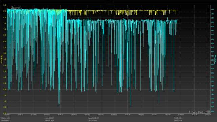The image size is (217, 122).
Task: Click the left voltage axis title
Action: (2, 59)
